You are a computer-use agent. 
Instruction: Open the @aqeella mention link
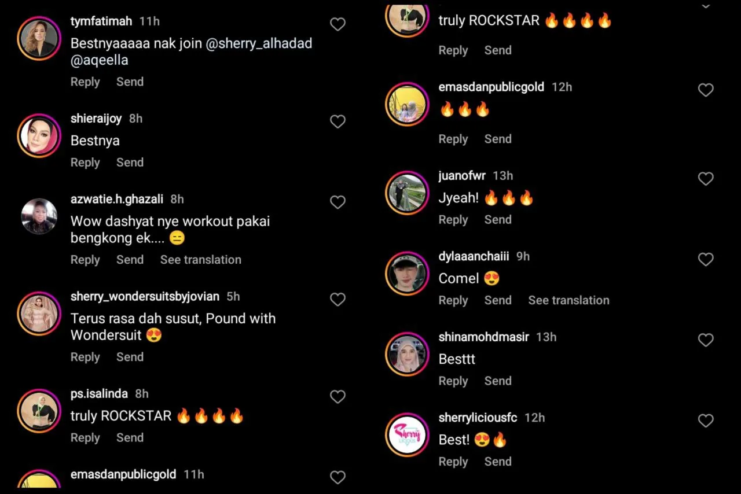point(100,60)
